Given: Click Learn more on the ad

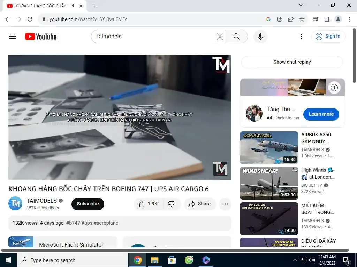Looking at the screenshot, I should (x=321, y=114).
